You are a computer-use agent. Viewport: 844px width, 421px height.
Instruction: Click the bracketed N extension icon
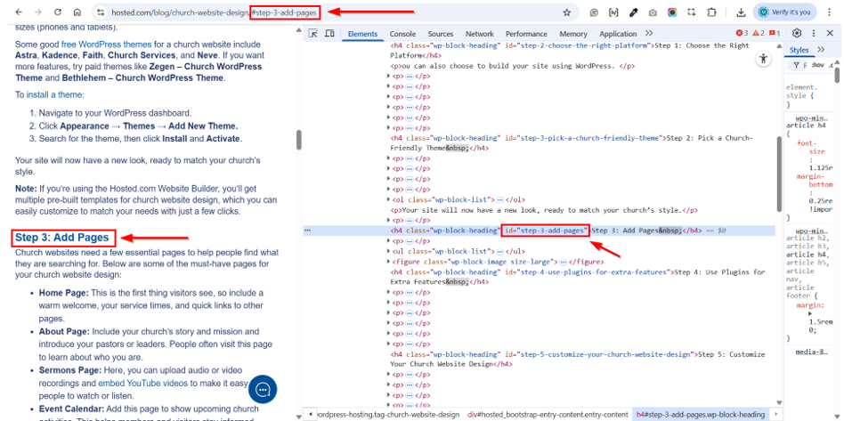613,12
